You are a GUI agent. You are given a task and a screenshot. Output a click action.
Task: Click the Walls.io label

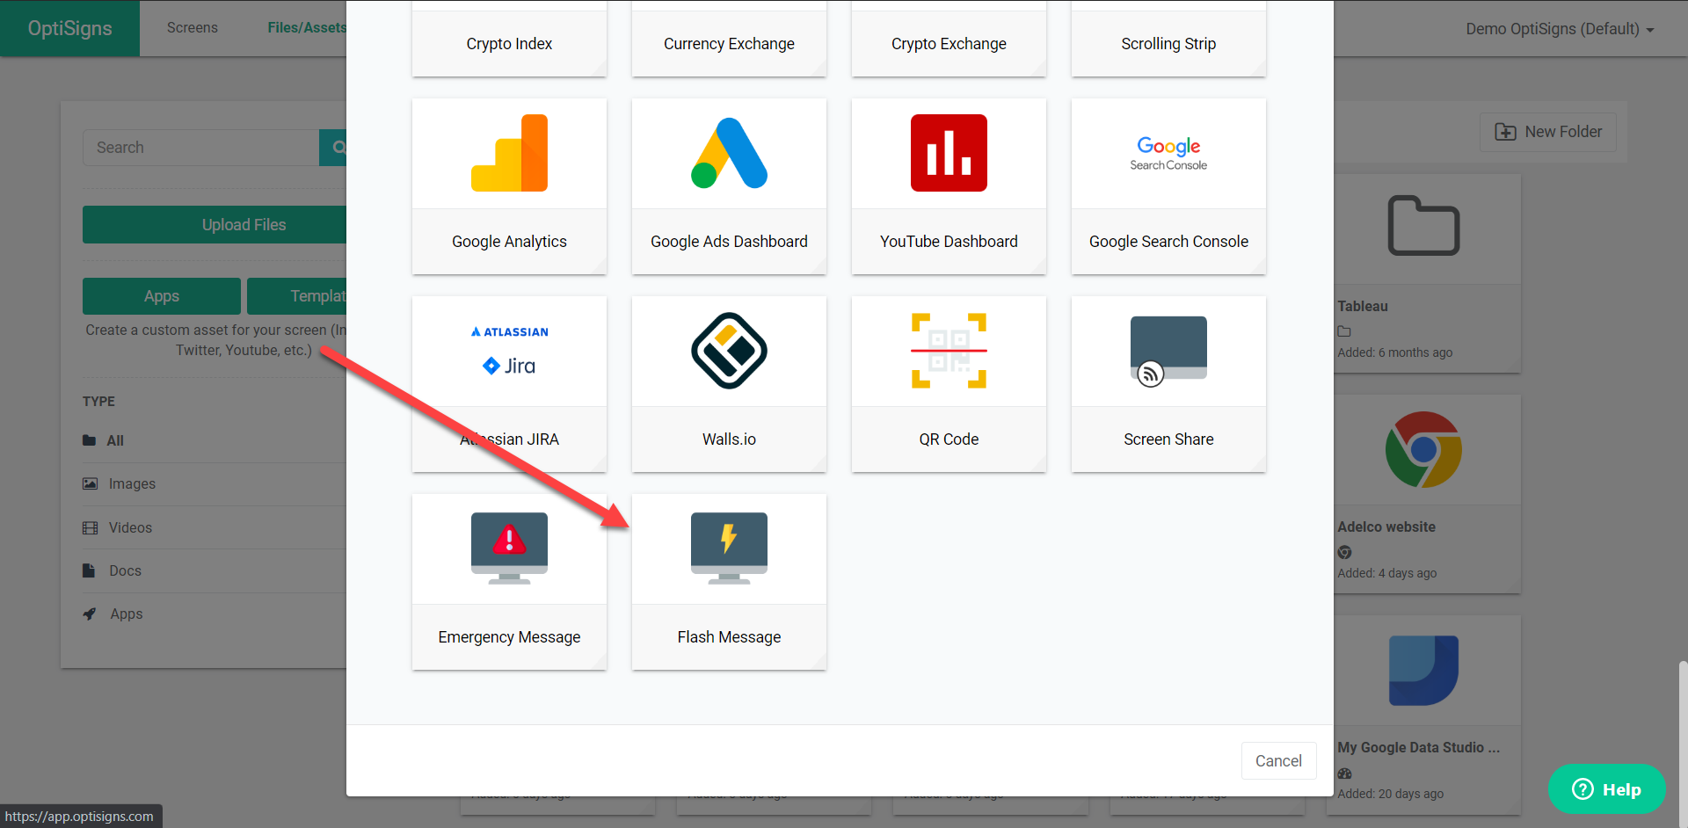[x=729, y=439]
